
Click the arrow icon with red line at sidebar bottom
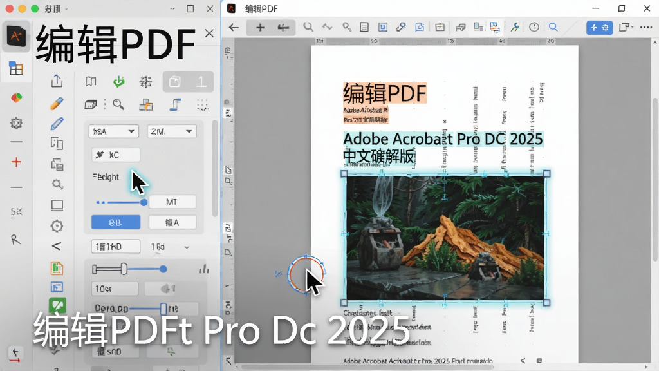click(x=15, y=355)
